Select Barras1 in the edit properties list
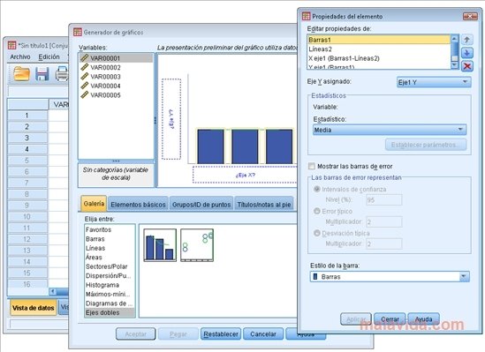Screen dimensions: 485x352 point(379,40)
